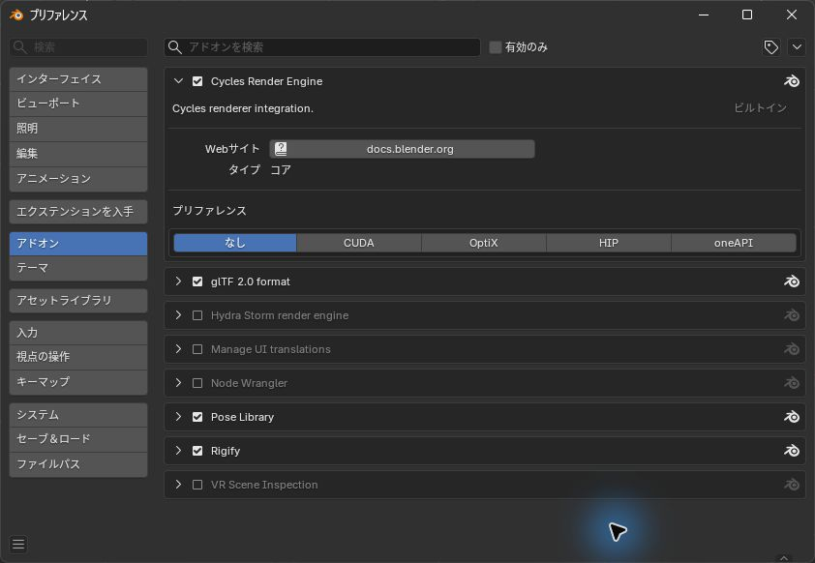Open the キーマップ section
This screenshot has height=563, width=815.
coord(78,382)
